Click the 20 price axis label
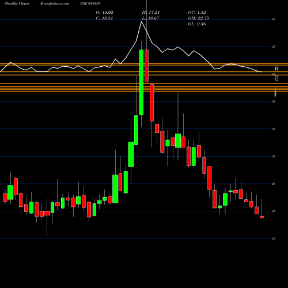 click(274, 184)
